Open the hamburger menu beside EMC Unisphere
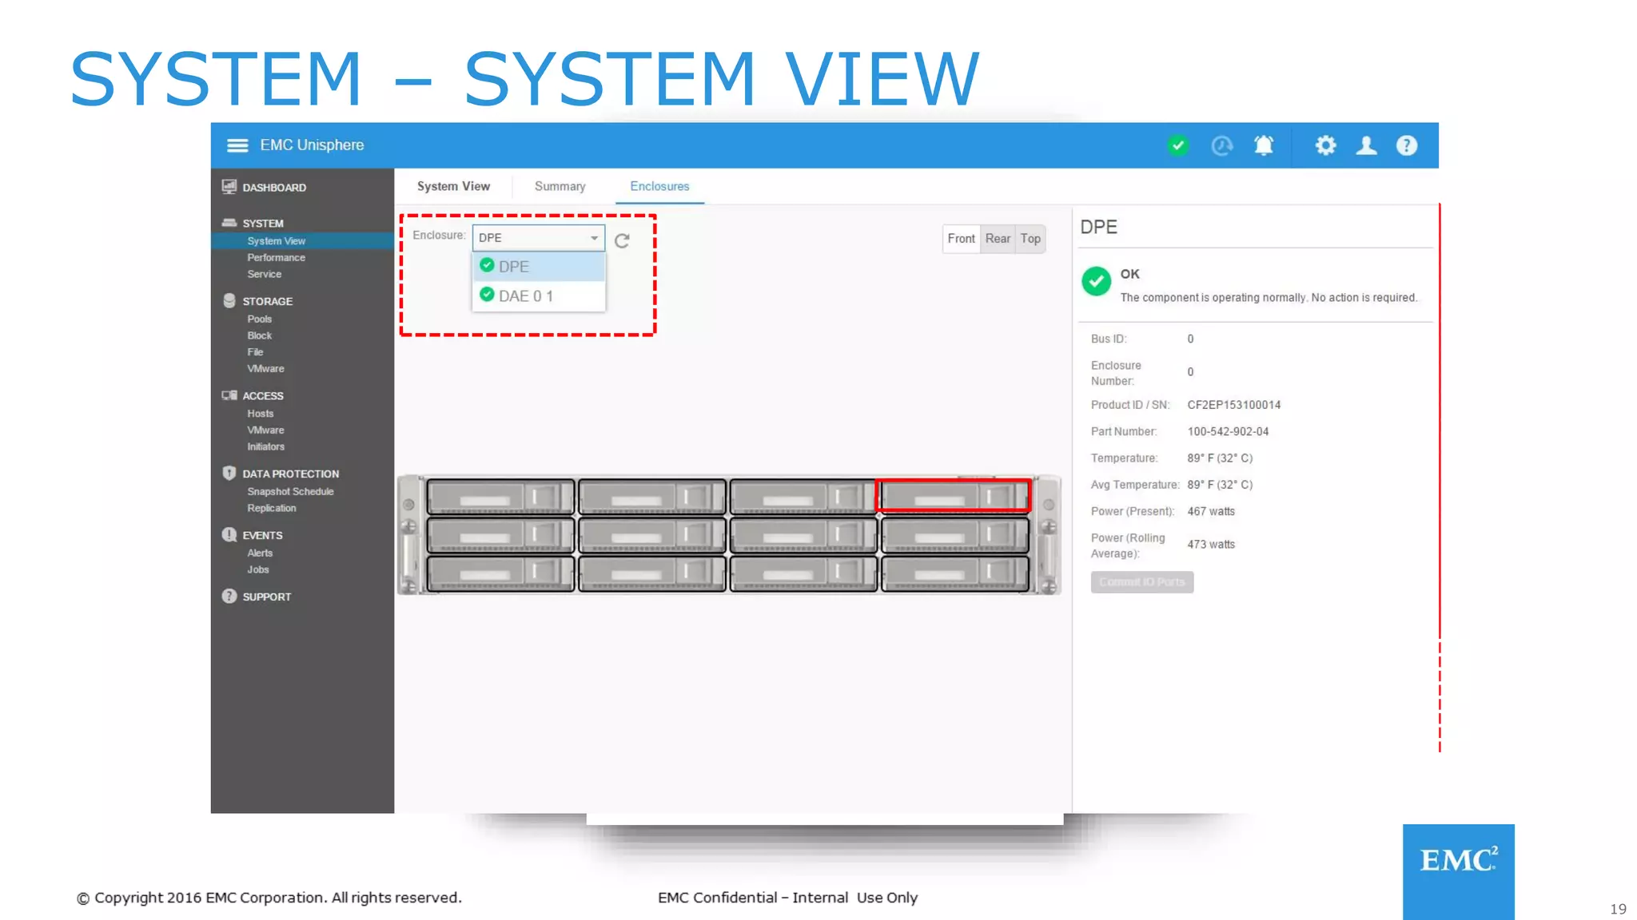Screen dimensions: 1637x920 (x=237, y=145)
